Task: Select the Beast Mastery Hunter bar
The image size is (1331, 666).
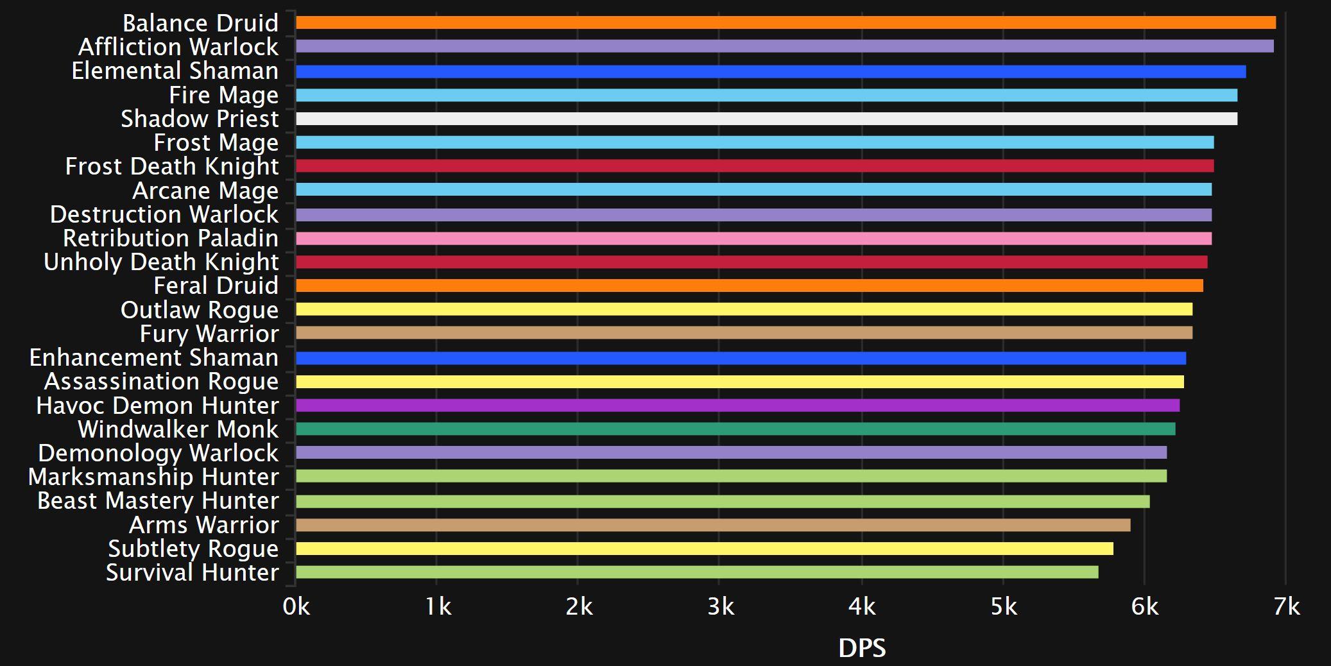Action: pyautogui.click(x=723, y=501)
